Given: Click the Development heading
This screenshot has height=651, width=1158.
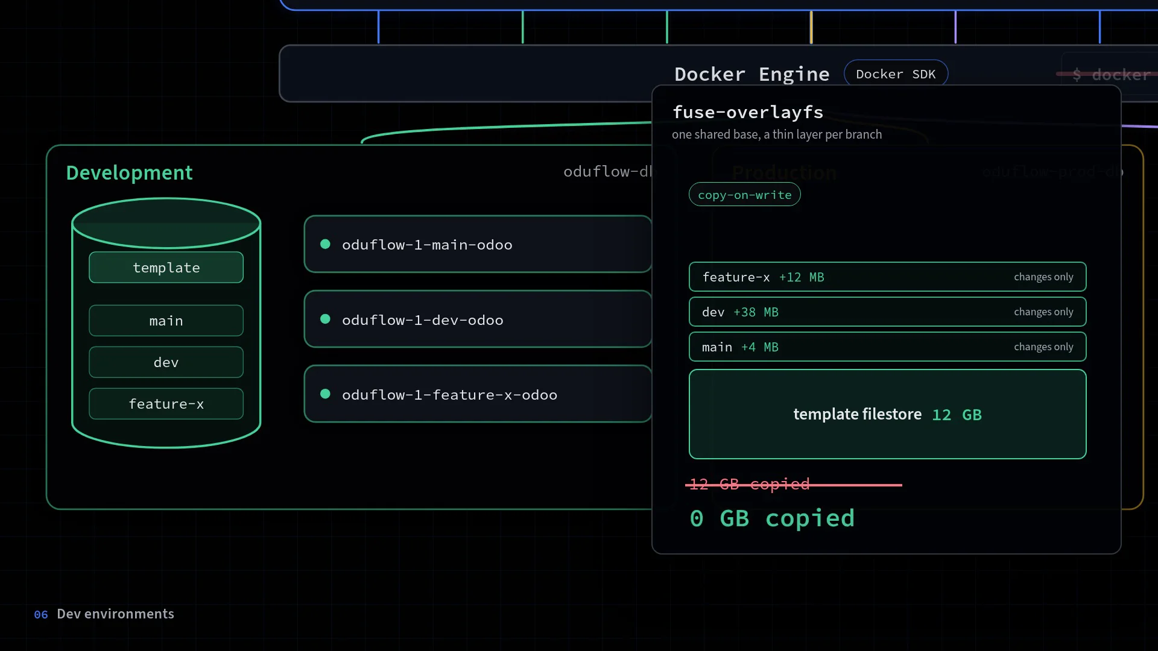Looking at the screenshot, I should (x=129, y=173).
